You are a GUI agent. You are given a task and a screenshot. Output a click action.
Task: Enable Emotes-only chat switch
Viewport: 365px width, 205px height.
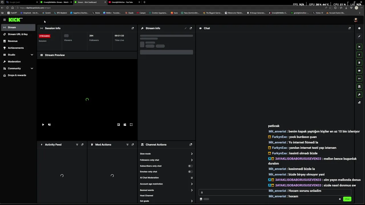190,172
